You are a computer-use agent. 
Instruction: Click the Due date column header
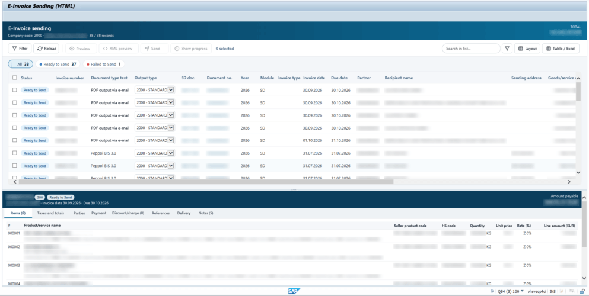pyautogui.click(x=339, y=78)
